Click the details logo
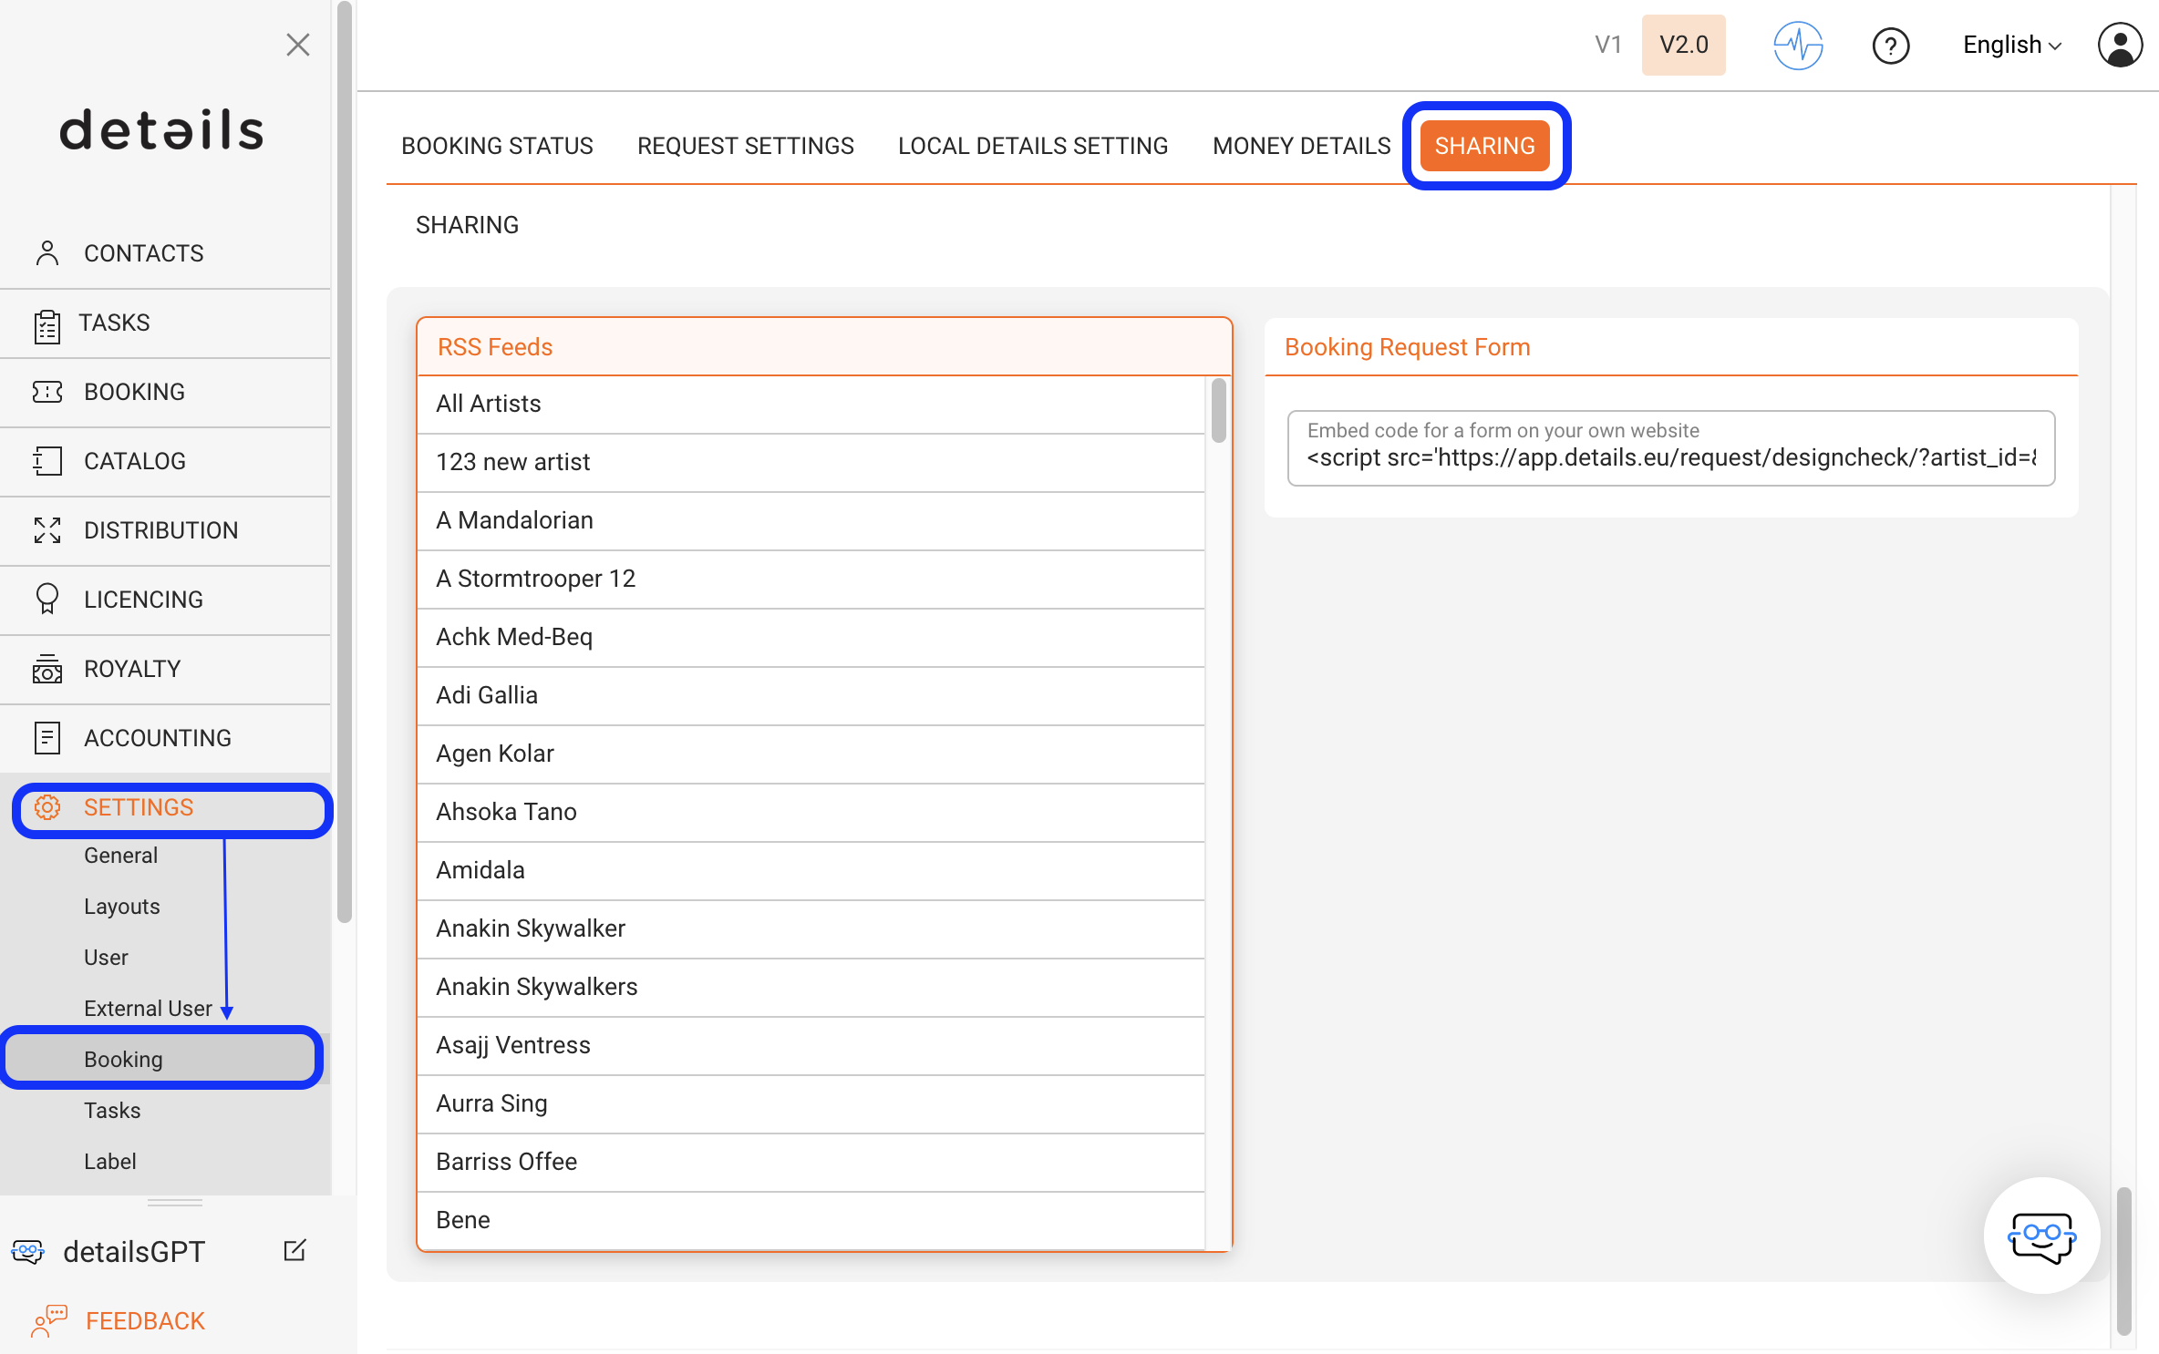Viewport: 2159px width, 1354px height. click(161, 129)
